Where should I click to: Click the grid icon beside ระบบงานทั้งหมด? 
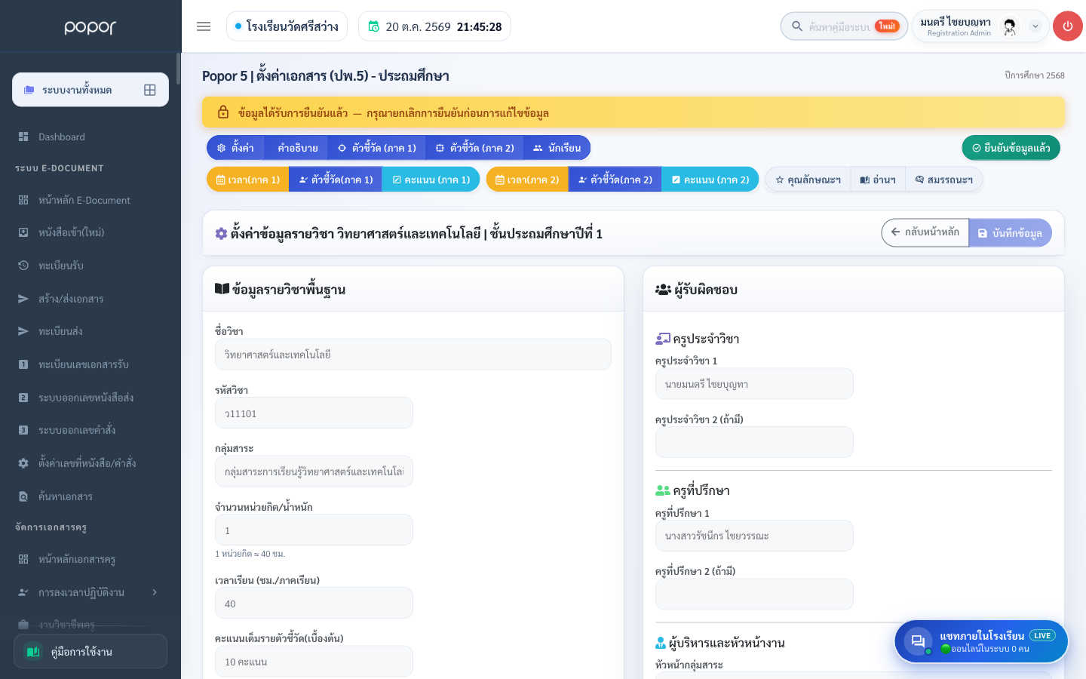(150, 90)
